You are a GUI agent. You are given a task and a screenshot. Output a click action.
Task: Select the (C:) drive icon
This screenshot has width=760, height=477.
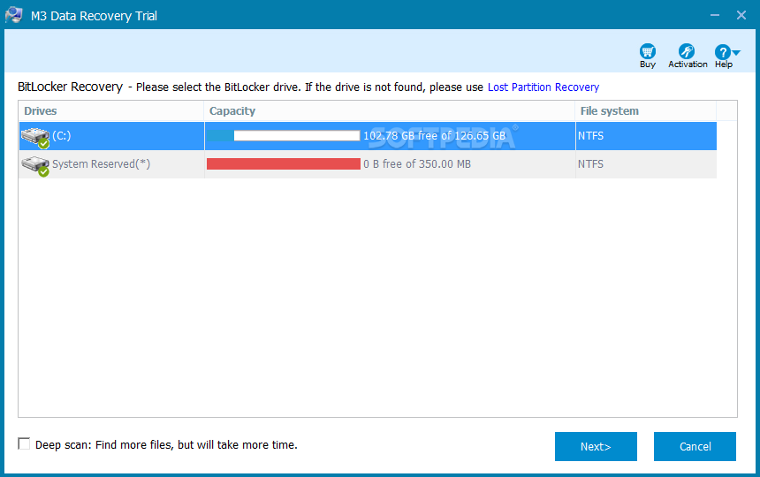[35, 138]
